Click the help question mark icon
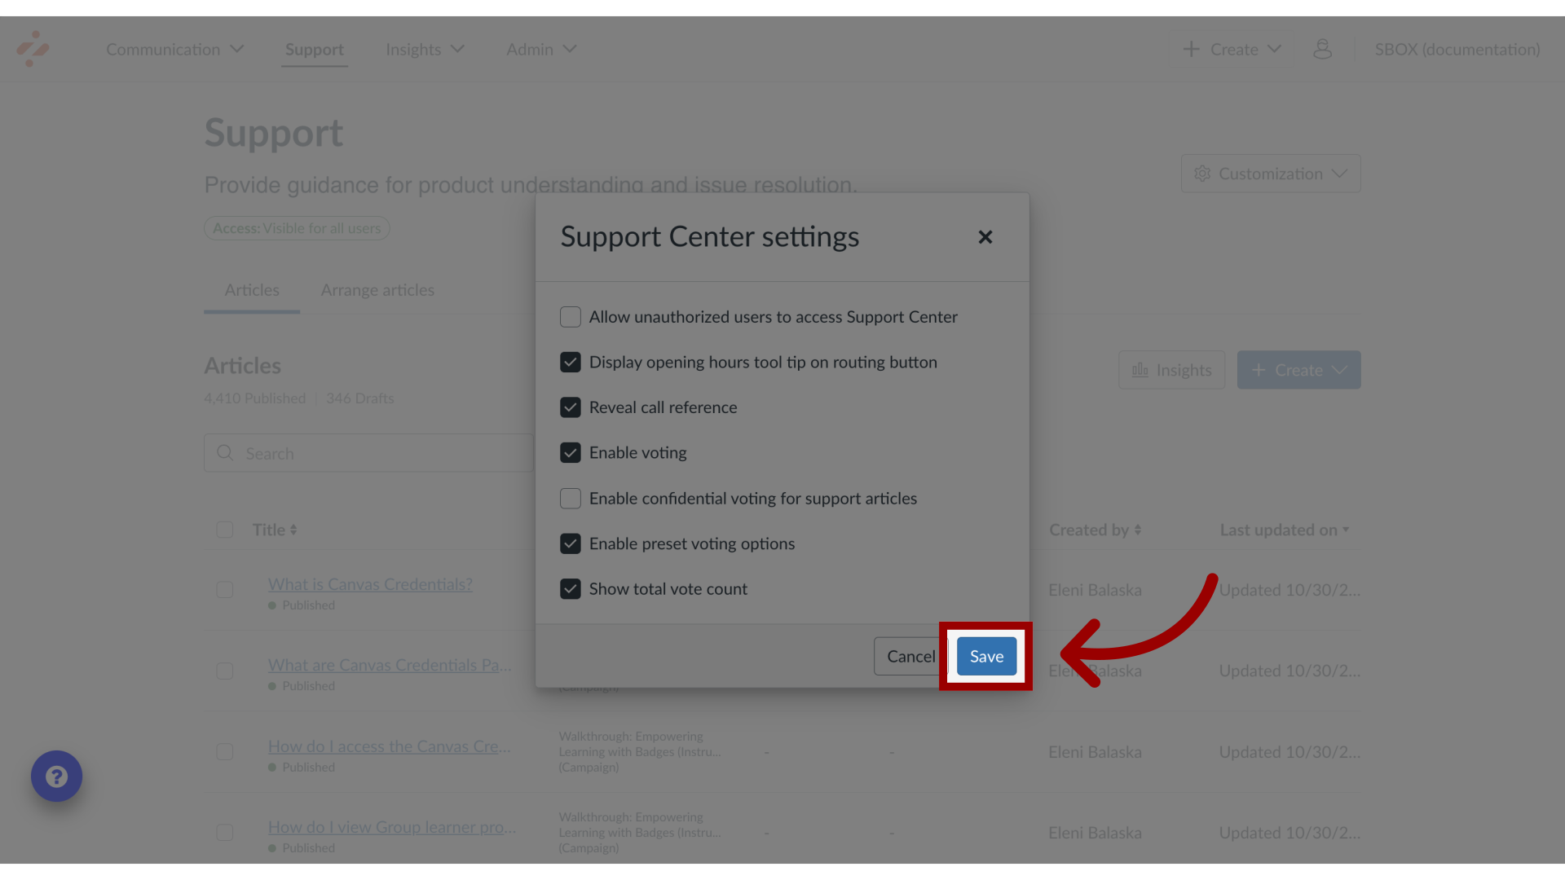The width and height of the screenshot is (1565, 880). coord(57,776)
